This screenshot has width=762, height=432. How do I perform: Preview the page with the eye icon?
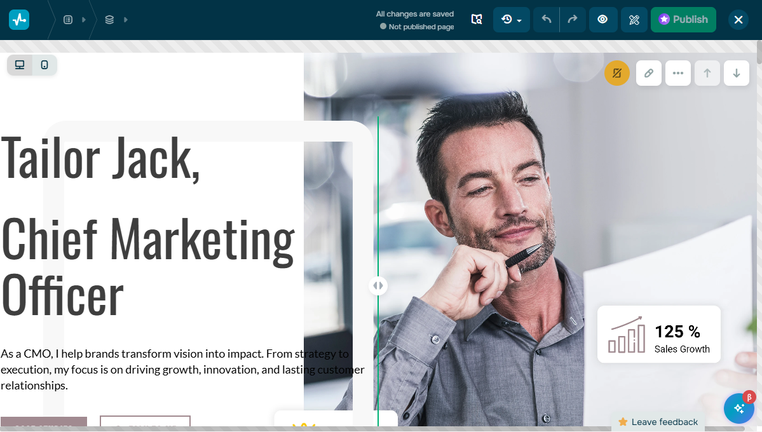(602, 20)
